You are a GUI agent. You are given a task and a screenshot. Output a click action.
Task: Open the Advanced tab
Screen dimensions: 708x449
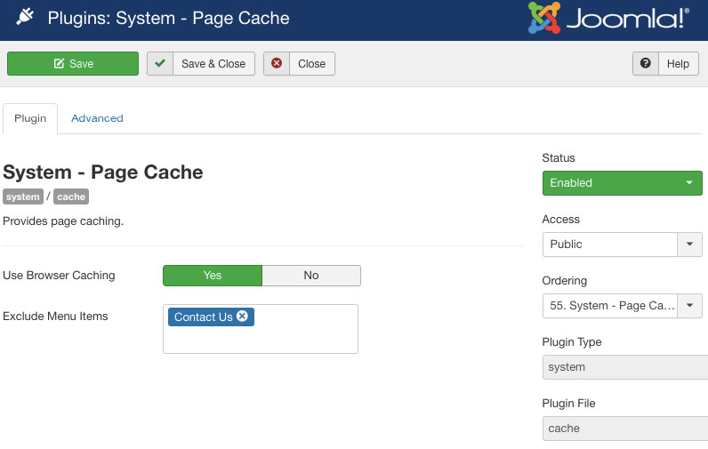pyautogui.click(x=97, y=118)
